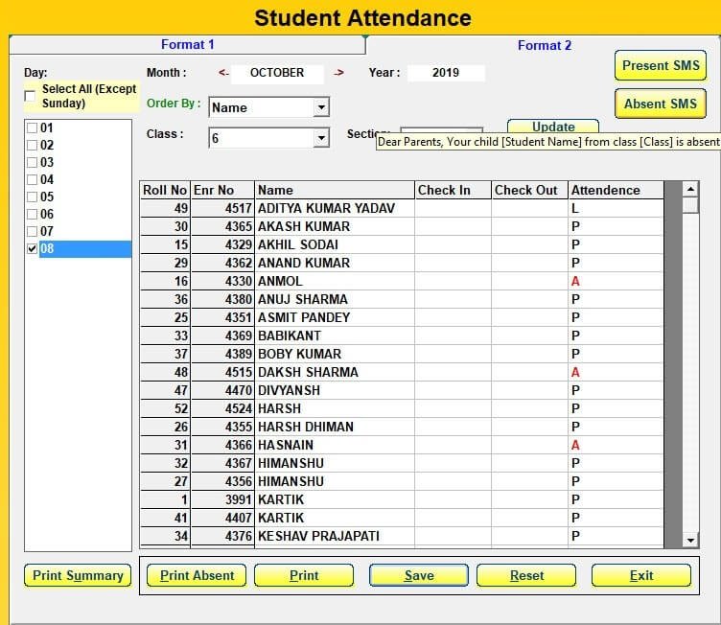Click the Roll No column header

[165, 190]
